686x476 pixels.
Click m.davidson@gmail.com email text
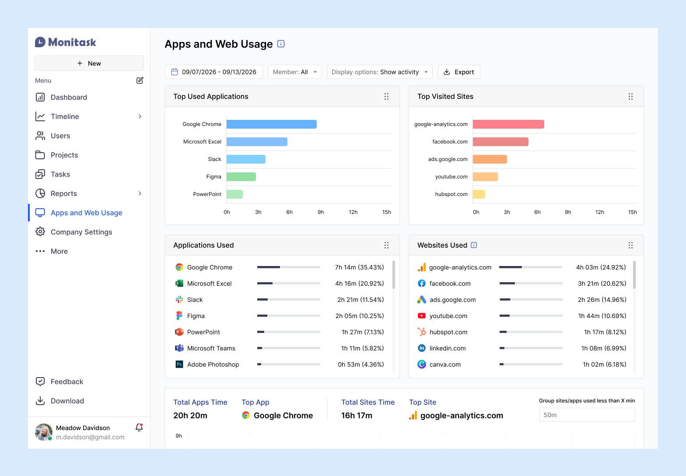click(x=90, y=437)
